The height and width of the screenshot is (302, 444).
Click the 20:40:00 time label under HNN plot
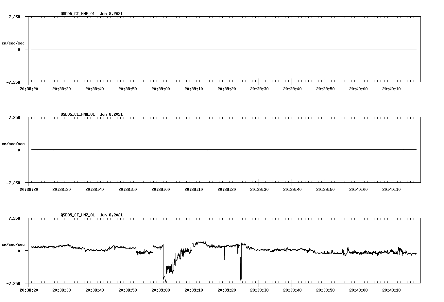358,189
